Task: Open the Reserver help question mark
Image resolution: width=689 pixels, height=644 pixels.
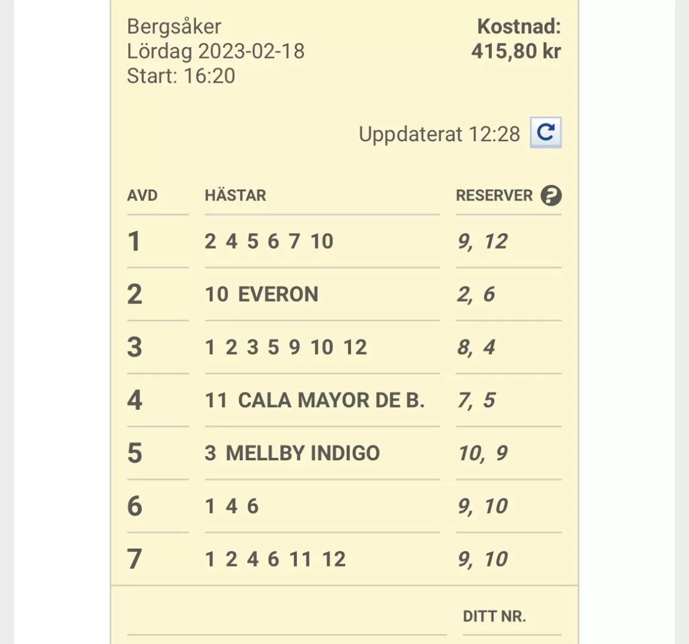Action: (551, 196)
